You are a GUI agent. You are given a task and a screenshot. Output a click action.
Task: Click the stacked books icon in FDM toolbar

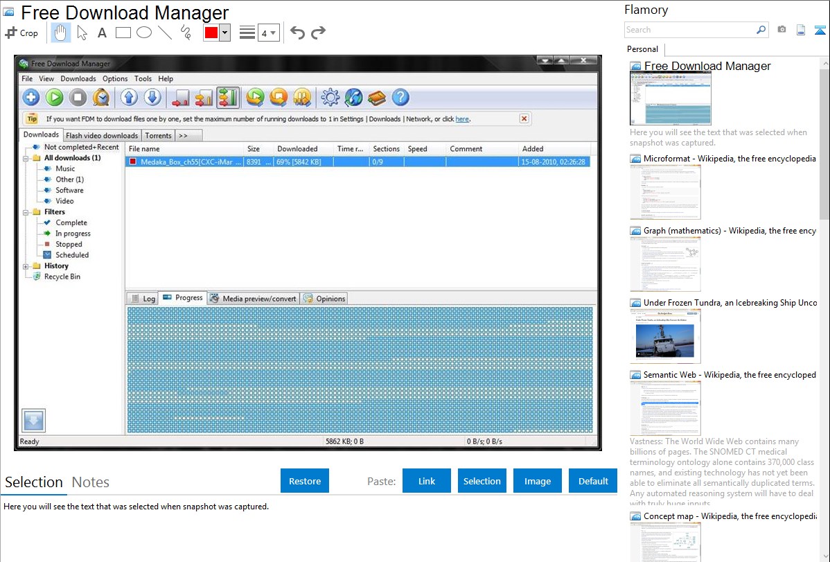pyautogui.click(x=377, y=98)
